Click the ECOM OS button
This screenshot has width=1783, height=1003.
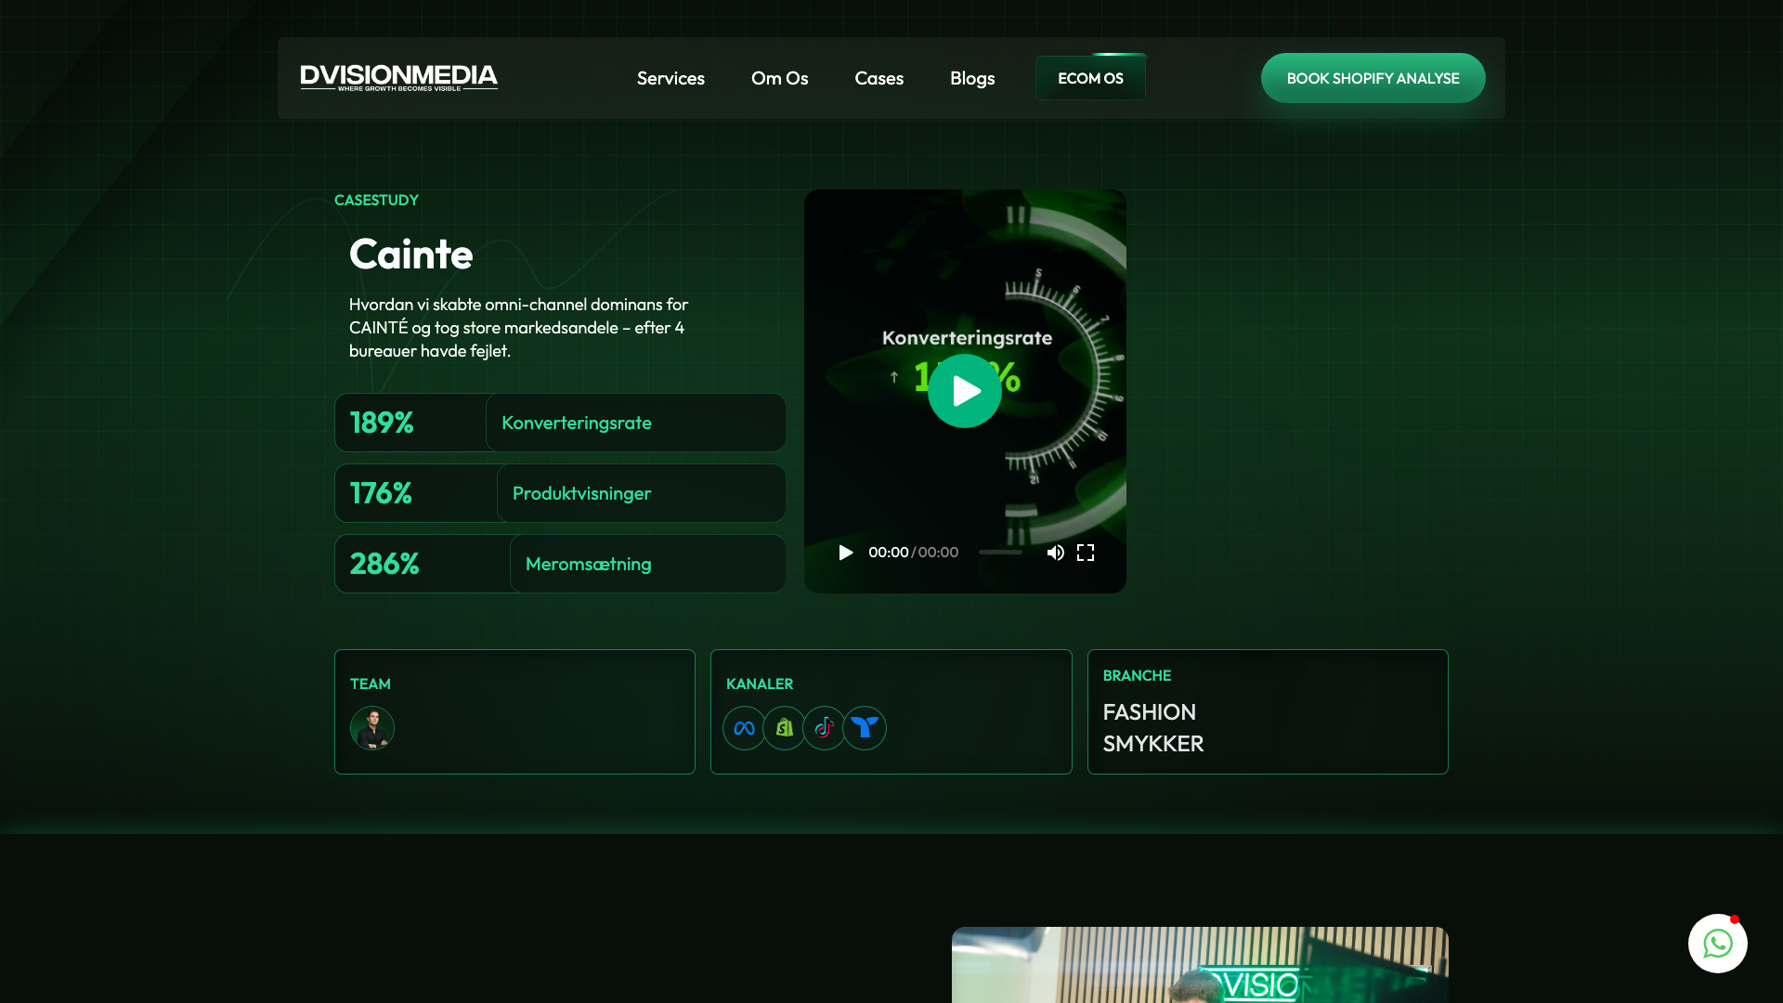click(x=1090, y=78)
